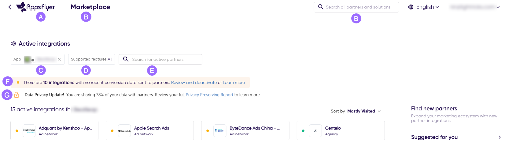Open the Review and deactivate link
The width and height of the screenshot is (505, 142).
pyautogui.click(x=194, y=82)
